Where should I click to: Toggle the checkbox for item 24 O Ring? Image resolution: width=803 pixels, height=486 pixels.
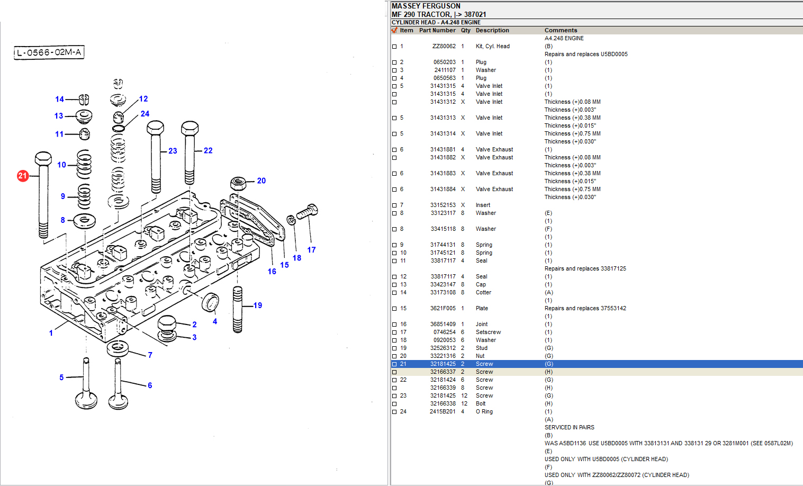394,412
